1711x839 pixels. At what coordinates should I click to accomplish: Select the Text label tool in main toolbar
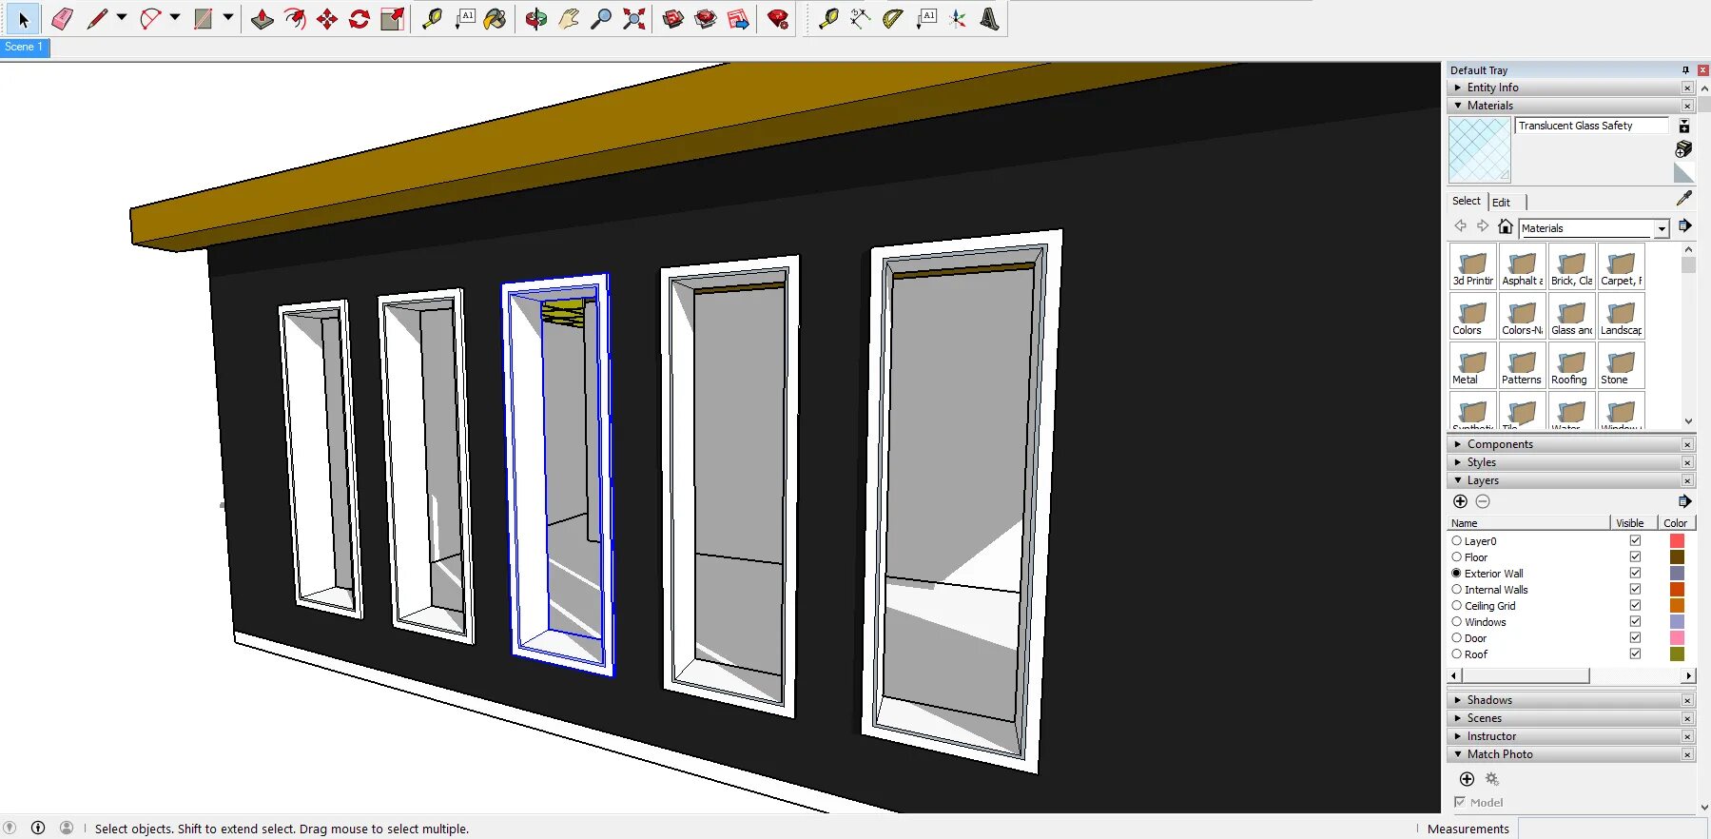tap(465, 19)
